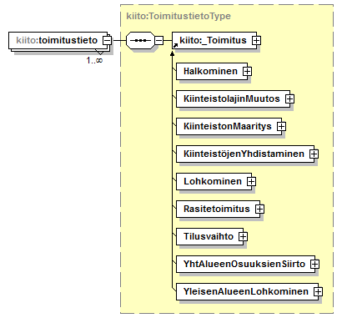
Task: Expand the YhtAlueenOsuuksienSiirto plus icon
Action: pyautogui.click(x=314, y=264)
